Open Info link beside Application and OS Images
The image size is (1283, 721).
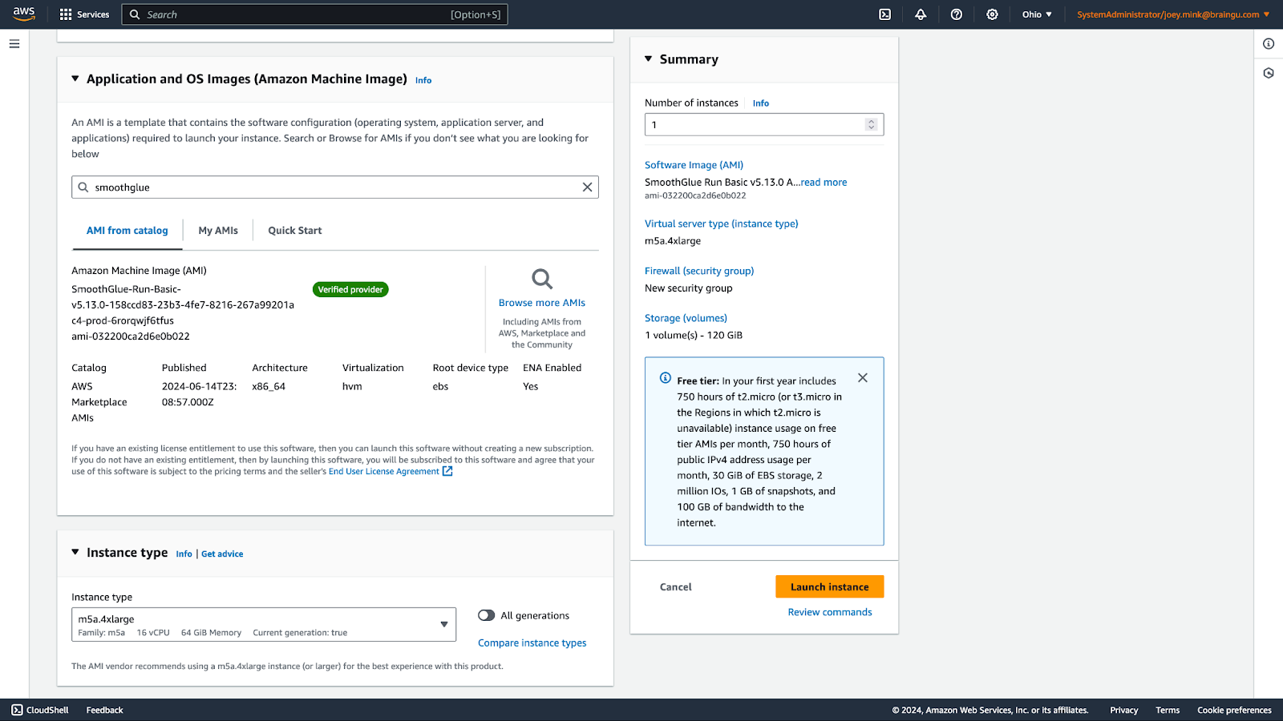coord(423,80)
